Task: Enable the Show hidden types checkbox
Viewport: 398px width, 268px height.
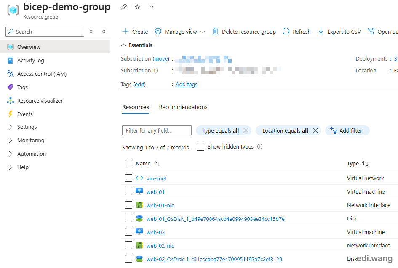Action: (x=200, y=147)
